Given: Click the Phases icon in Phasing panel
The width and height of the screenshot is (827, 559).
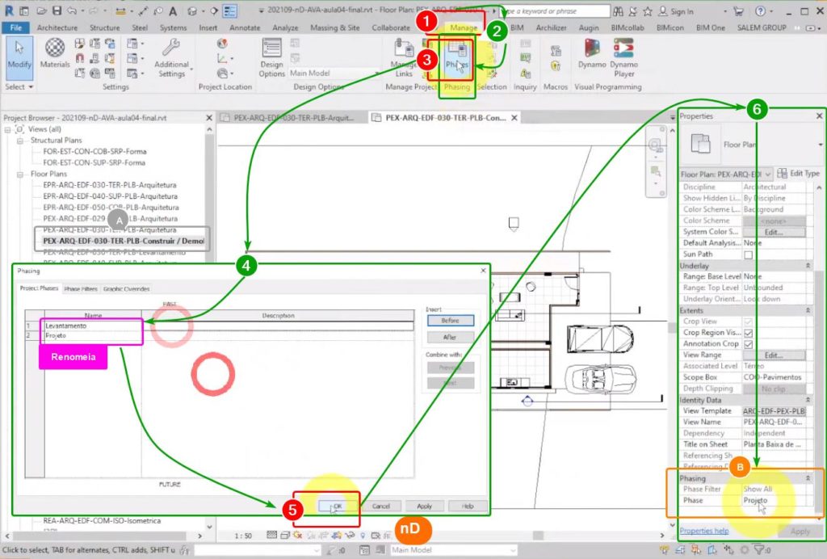Looking at the screenshot, I should [x=456, y=57].
